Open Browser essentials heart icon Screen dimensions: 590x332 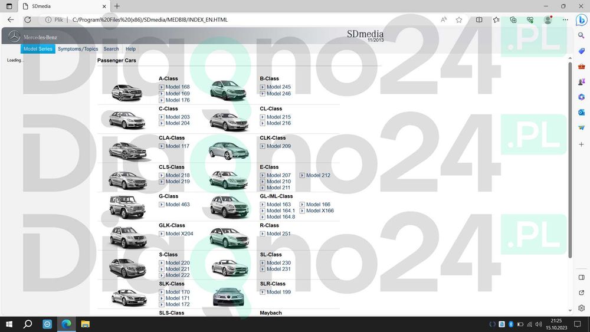point(530,20)
